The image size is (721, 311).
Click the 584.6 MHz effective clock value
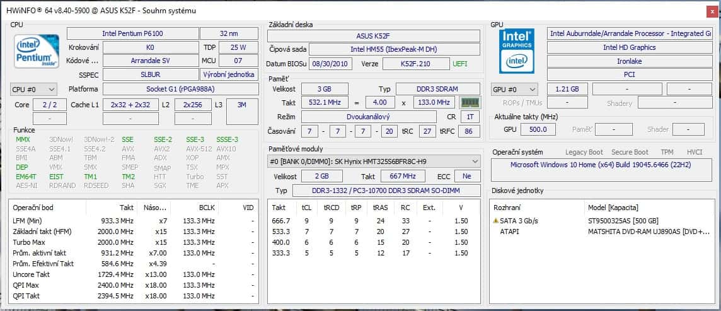(117, 264)
